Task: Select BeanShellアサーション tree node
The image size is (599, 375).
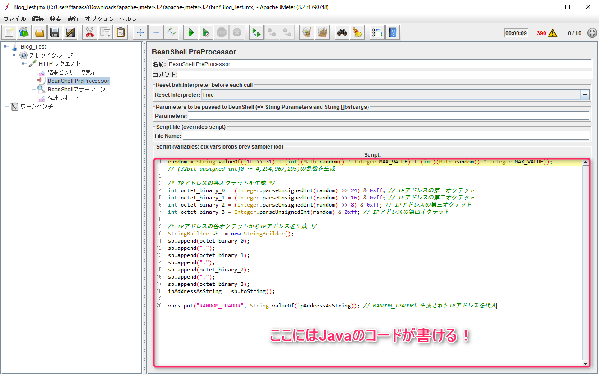Action: pyautogui.click(x=77, y=90)
